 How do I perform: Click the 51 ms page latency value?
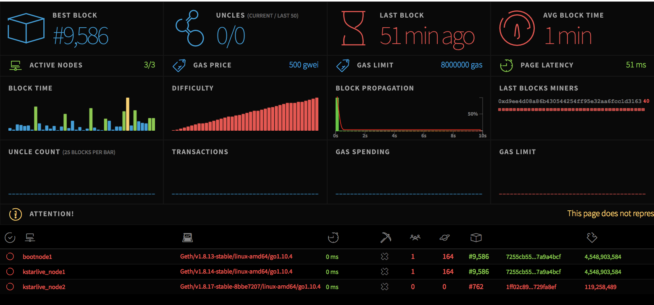[636, 65]
